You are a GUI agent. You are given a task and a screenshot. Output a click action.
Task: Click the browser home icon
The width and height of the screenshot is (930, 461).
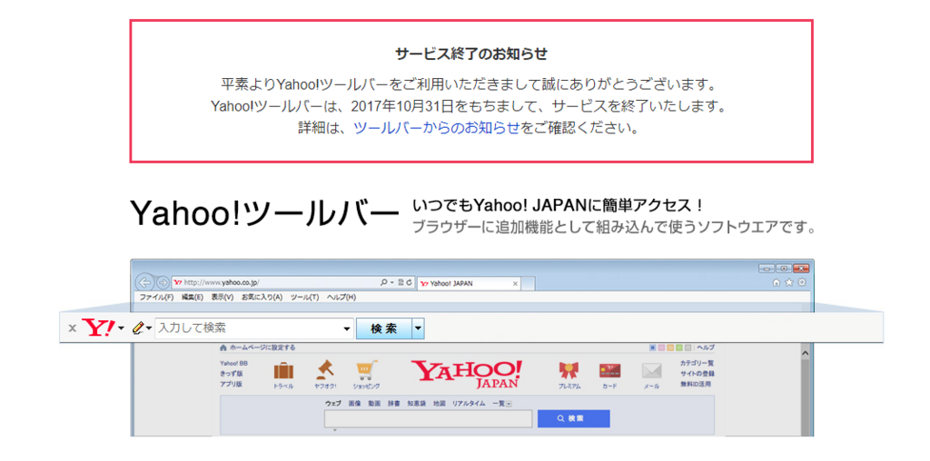[777, 283]
